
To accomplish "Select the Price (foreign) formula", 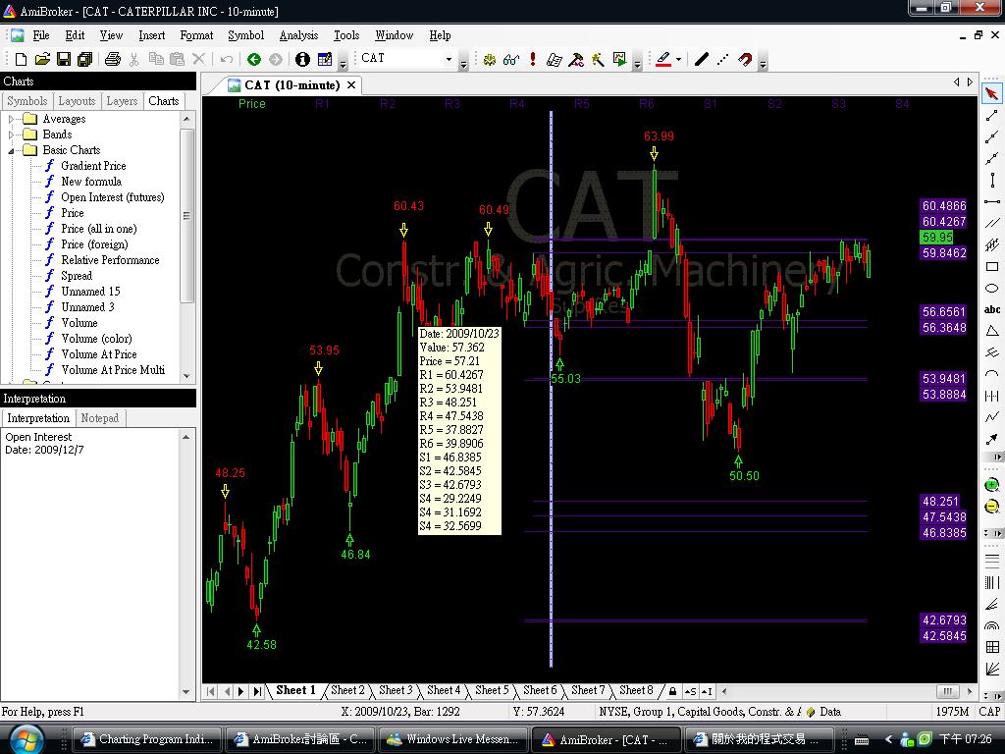I will pyautogui.click(x=94, y=244).
